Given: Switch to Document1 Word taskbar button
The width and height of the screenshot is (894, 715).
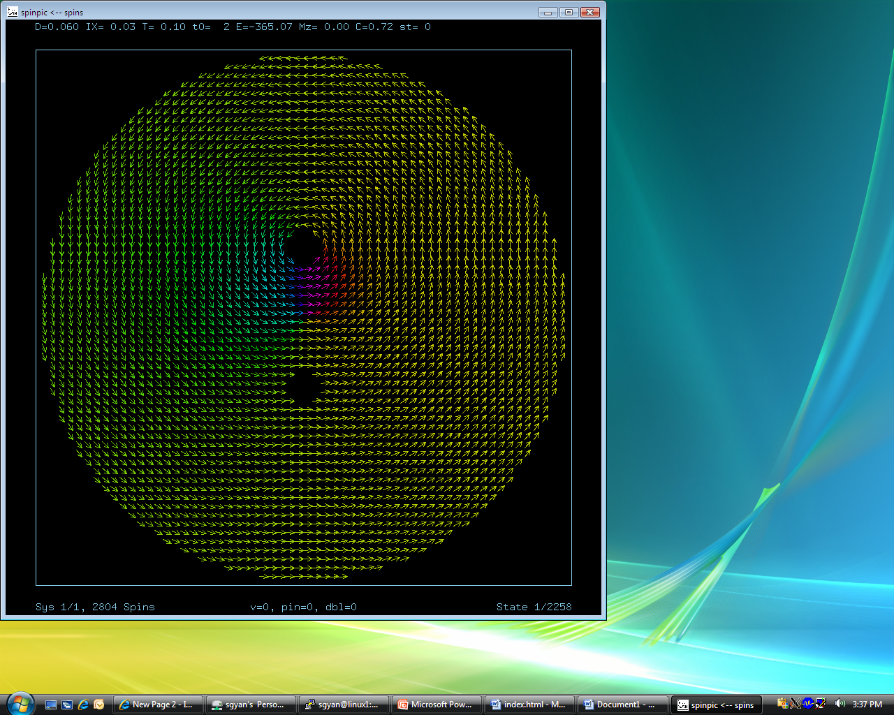Looking at the screenshot, I should click(x=623, y=705).
